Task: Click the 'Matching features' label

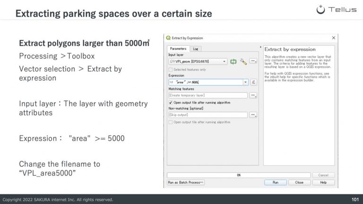Action: point(181,89)
